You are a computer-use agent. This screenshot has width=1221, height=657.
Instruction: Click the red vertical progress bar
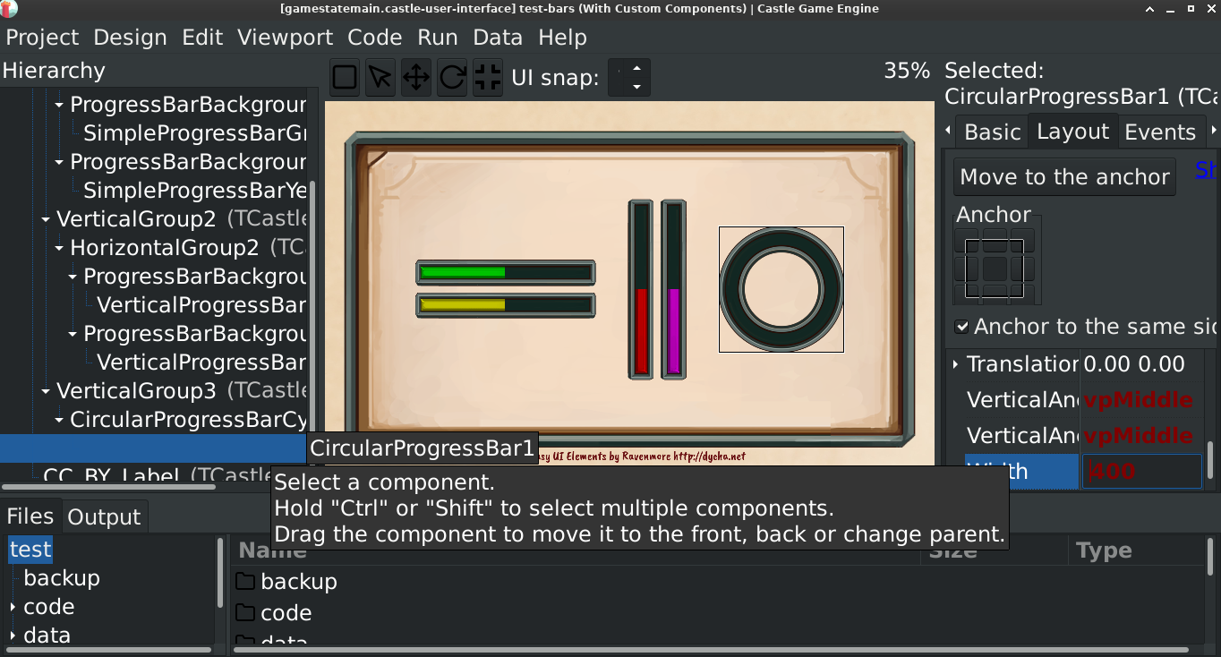click(641, 289)
